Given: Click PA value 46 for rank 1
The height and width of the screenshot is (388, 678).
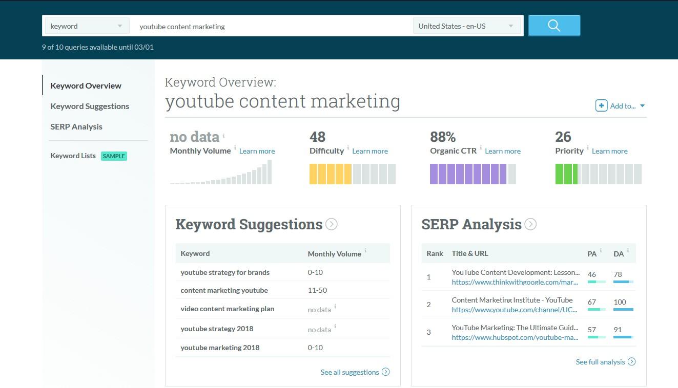Looking at the screenshot, I should (592, 274).
